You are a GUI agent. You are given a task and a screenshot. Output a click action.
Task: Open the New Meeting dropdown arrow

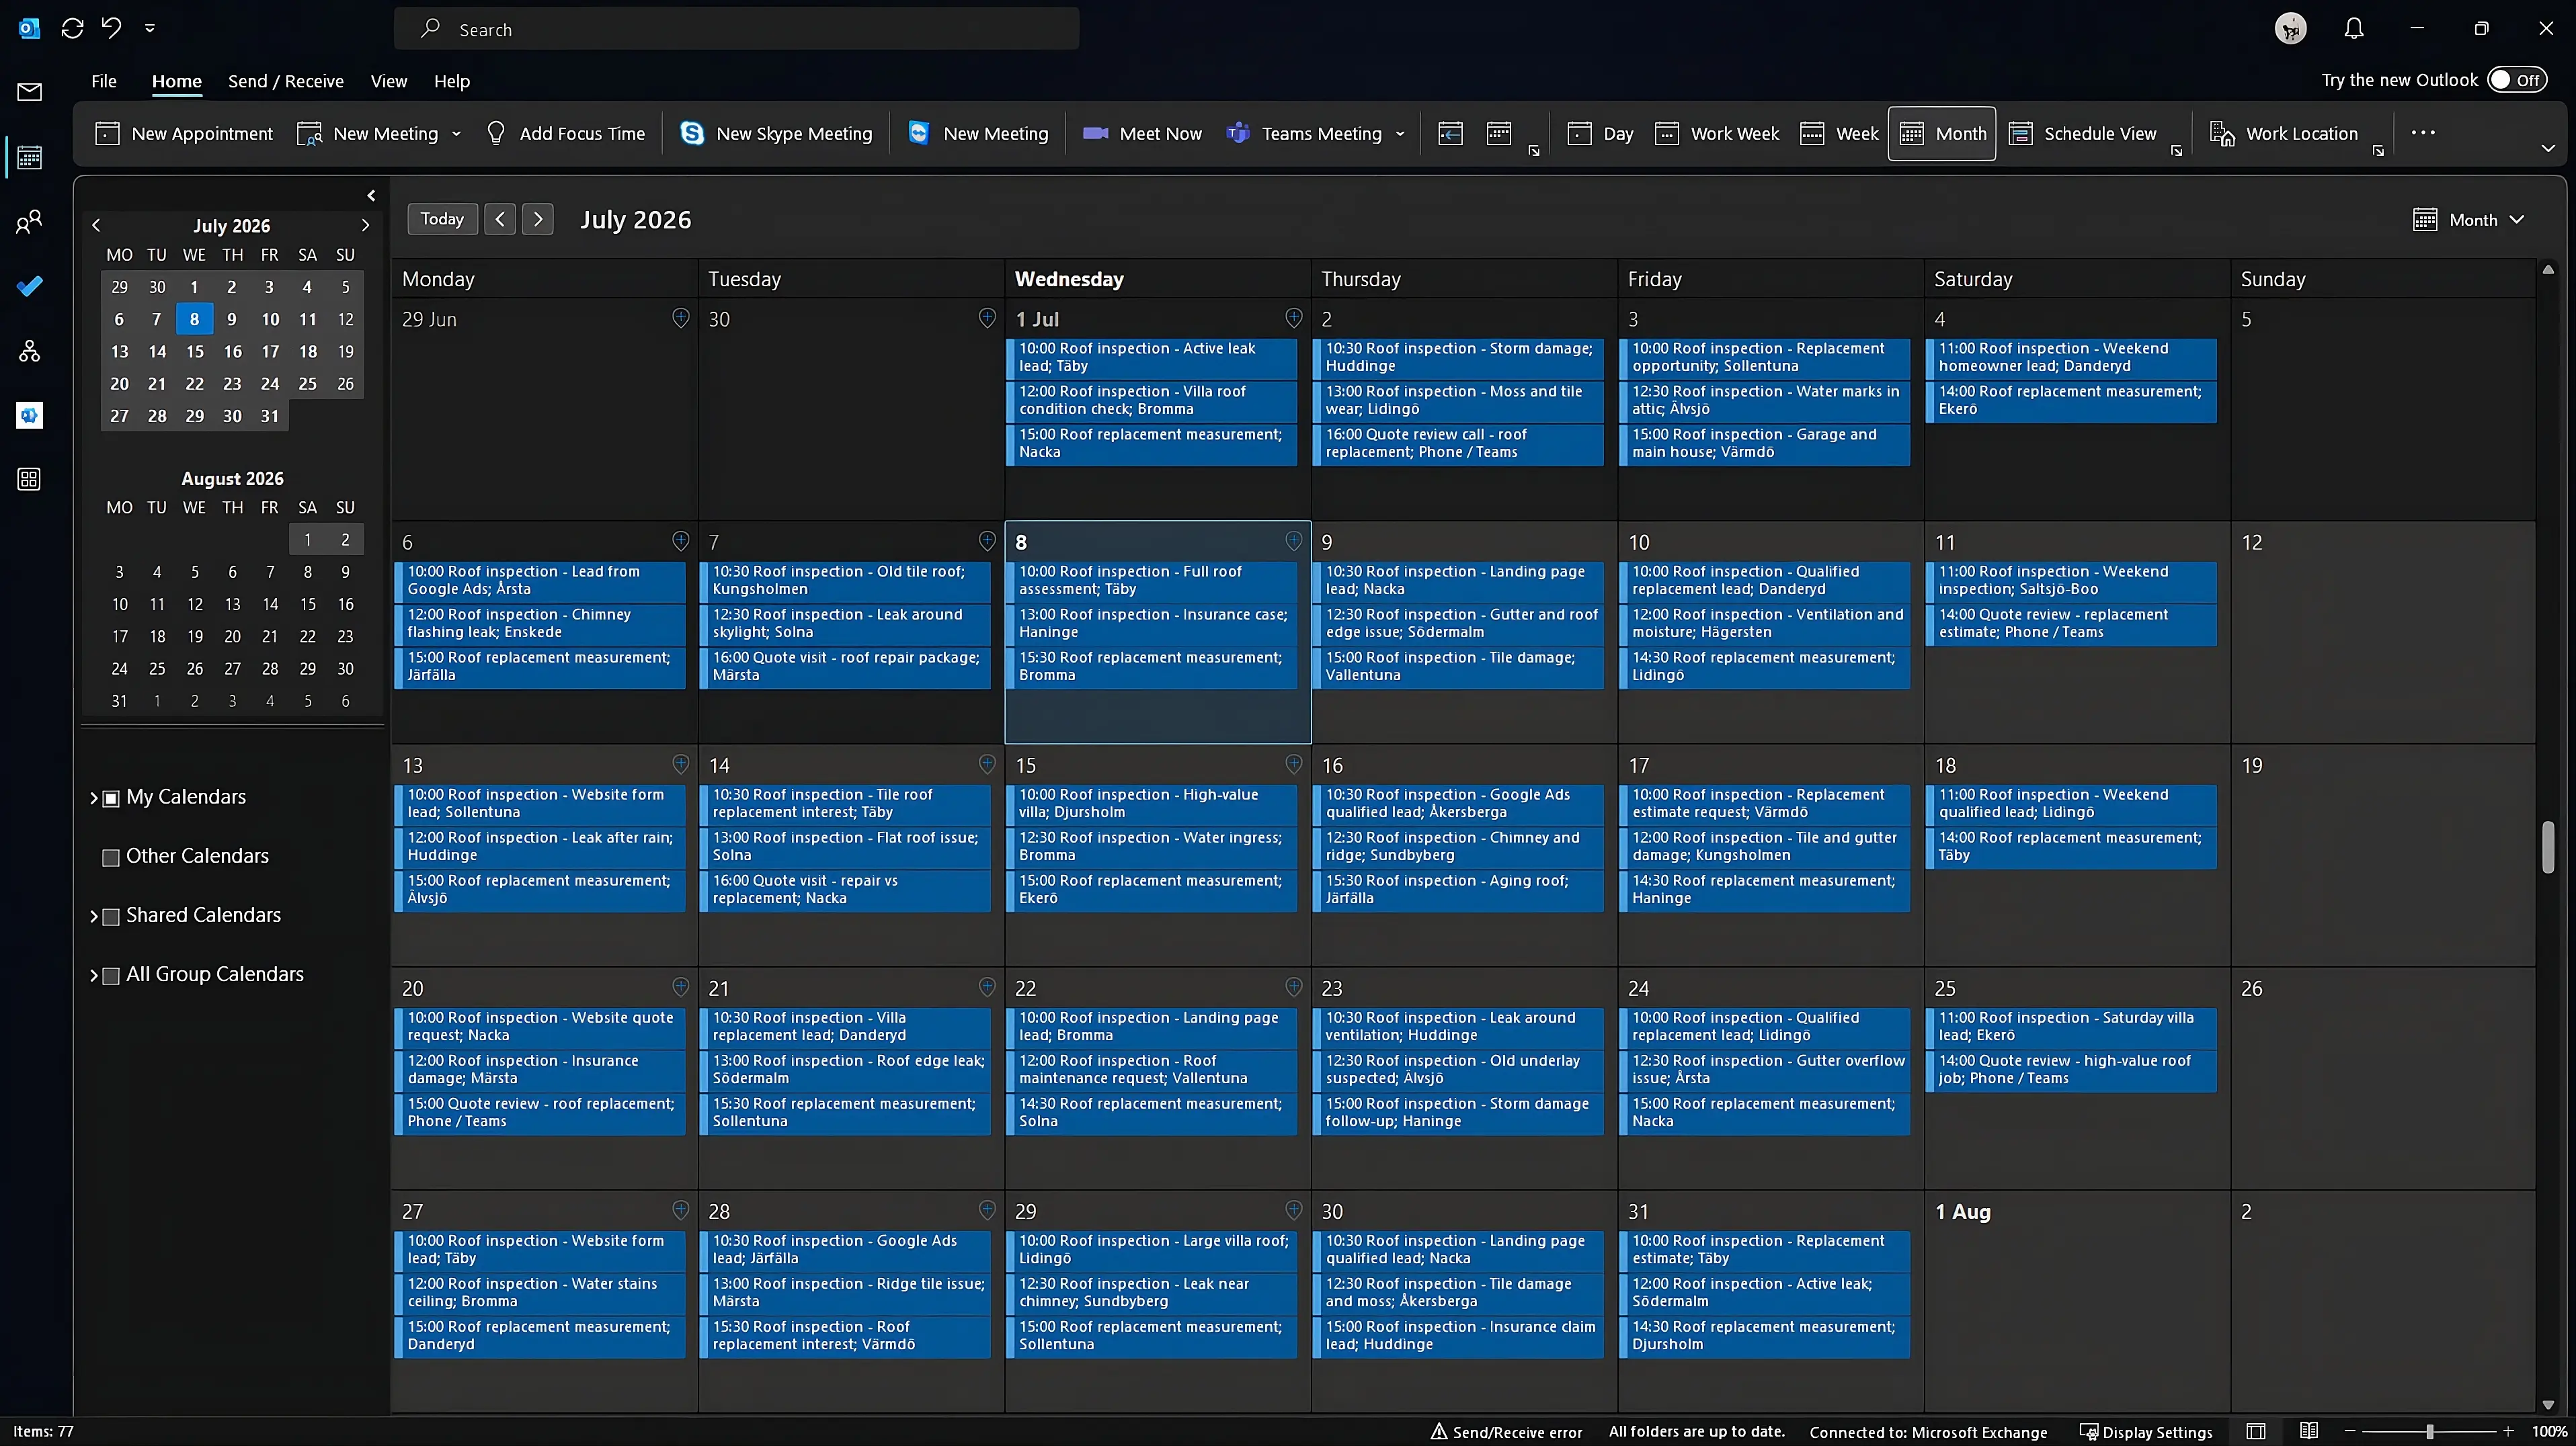tap(457, 133)
